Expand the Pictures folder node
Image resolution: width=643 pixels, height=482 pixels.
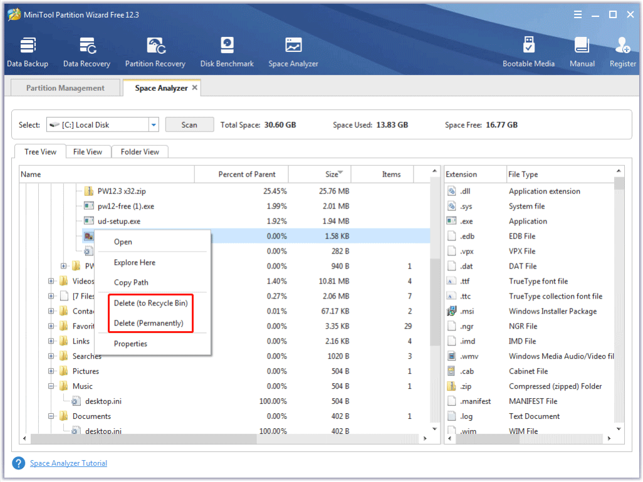point(51,371)
